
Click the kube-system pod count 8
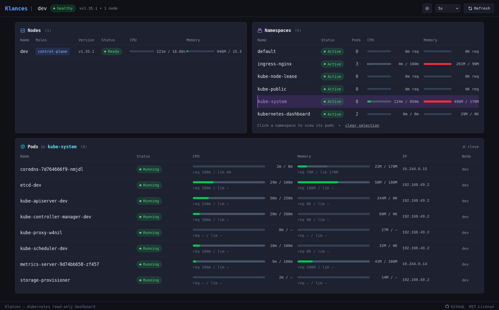point(357,101)
